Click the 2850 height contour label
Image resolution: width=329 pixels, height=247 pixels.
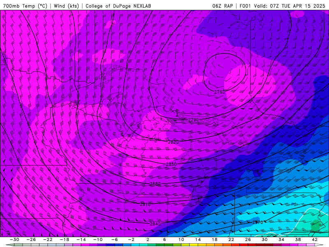(x=171, y=164)
